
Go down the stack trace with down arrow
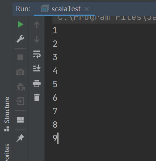pos(37,39)
